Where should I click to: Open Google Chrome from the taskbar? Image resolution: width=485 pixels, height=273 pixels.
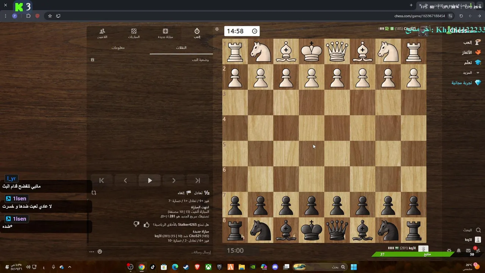[141, 267]
